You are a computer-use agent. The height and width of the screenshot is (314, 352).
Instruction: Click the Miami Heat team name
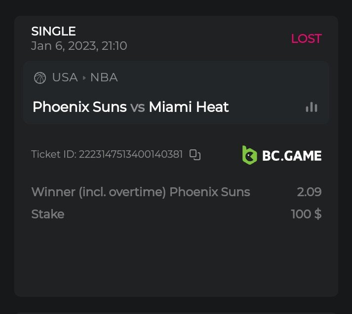189,107
